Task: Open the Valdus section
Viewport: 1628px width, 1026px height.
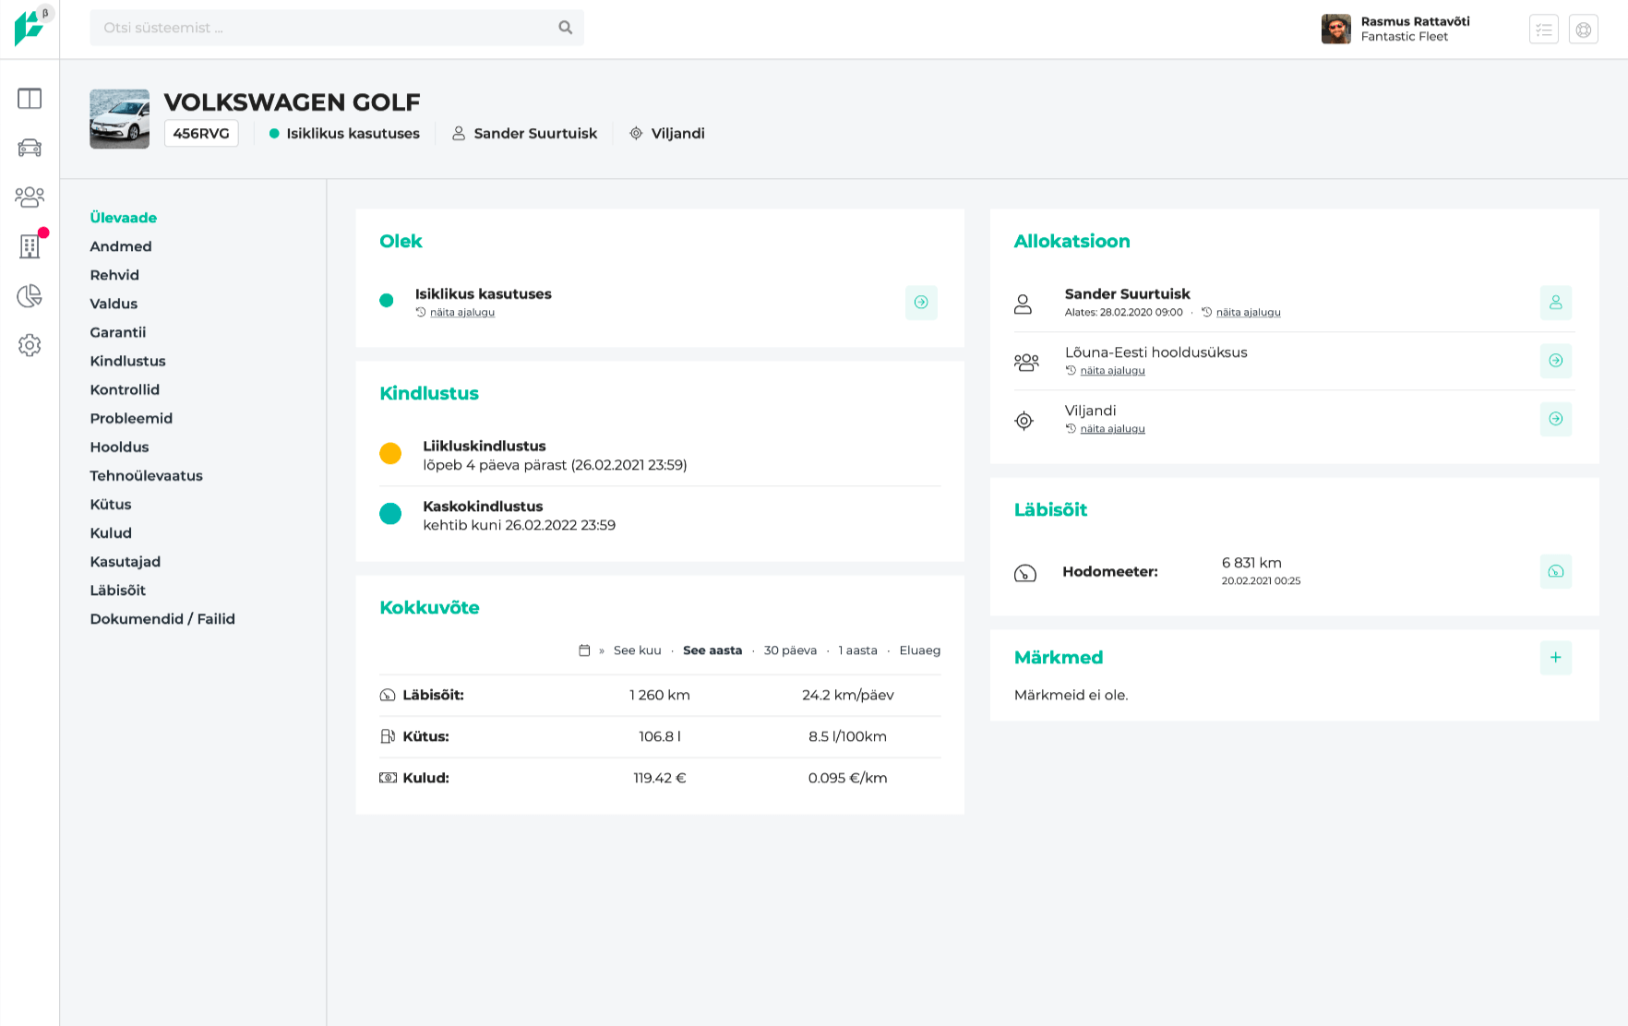Action: (114, 304)
